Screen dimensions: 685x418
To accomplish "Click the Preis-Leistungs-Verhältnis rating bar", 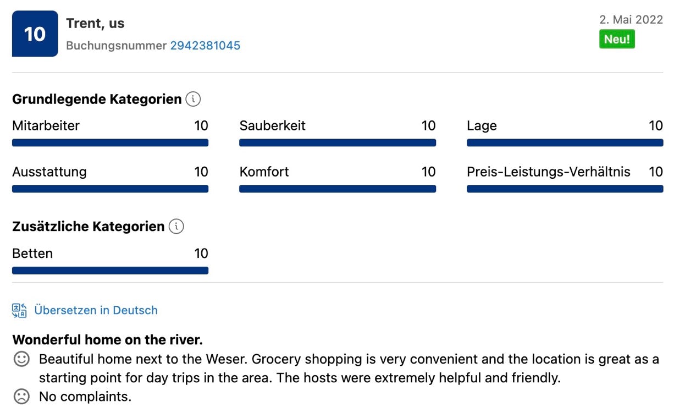I will 565,189.
